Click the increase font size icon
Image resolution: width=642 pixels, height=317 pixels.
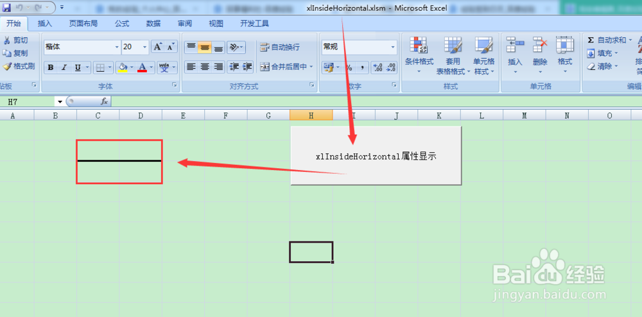158,47
